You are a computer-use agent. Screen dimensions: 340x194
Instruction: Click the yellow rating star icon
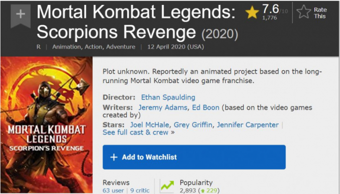click(252, 13)
